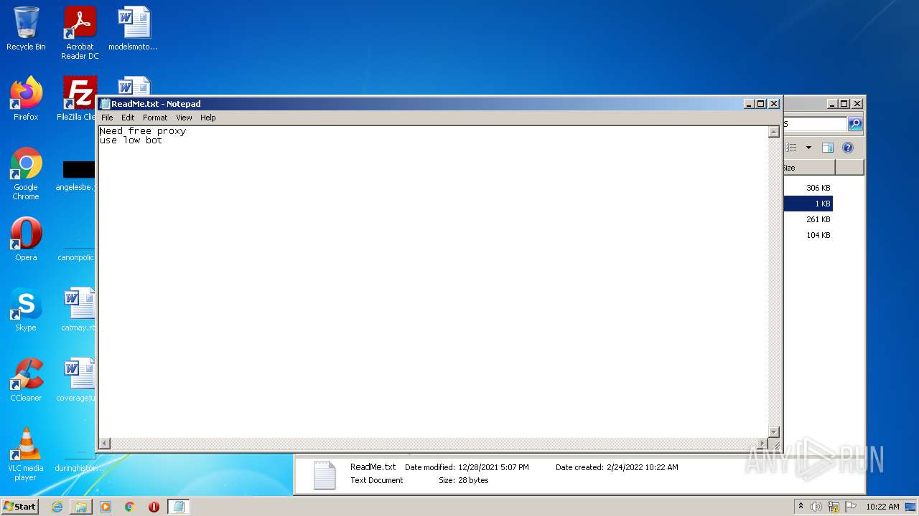The height and width of the screenshot is (516, 919).
Task: Place cursor in text 'Need free proxy'
Action: coord(142,131)
